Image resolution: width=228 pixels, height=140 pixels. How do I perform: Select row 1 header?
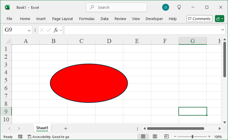[x=6, y=49]
